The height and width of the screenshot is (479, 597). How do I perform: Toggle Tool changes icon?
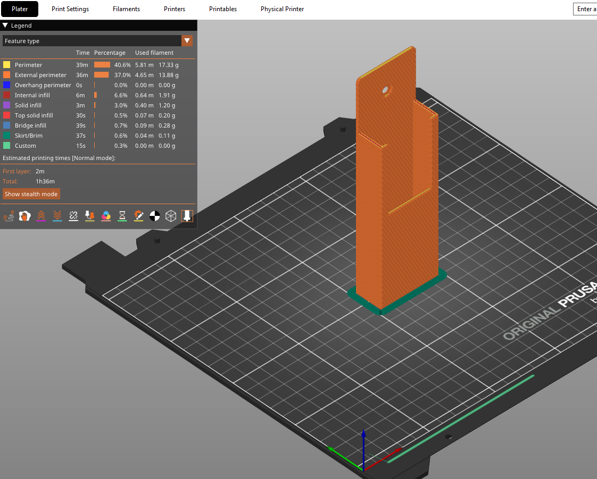point(90,216)
